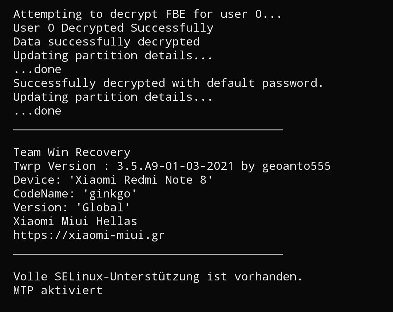This screenshot has height=312, width=393.
Task: Click 'Successfully decrypted with default password.' line
Action: [x=168, y=83]
